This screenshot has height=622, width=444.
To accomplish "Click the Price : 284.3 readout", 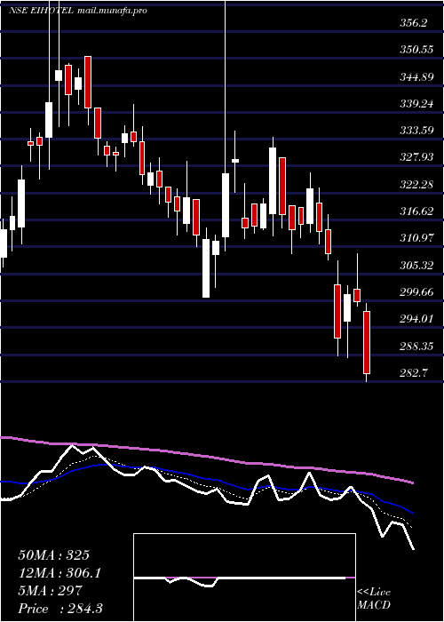I will click(60, 609).
